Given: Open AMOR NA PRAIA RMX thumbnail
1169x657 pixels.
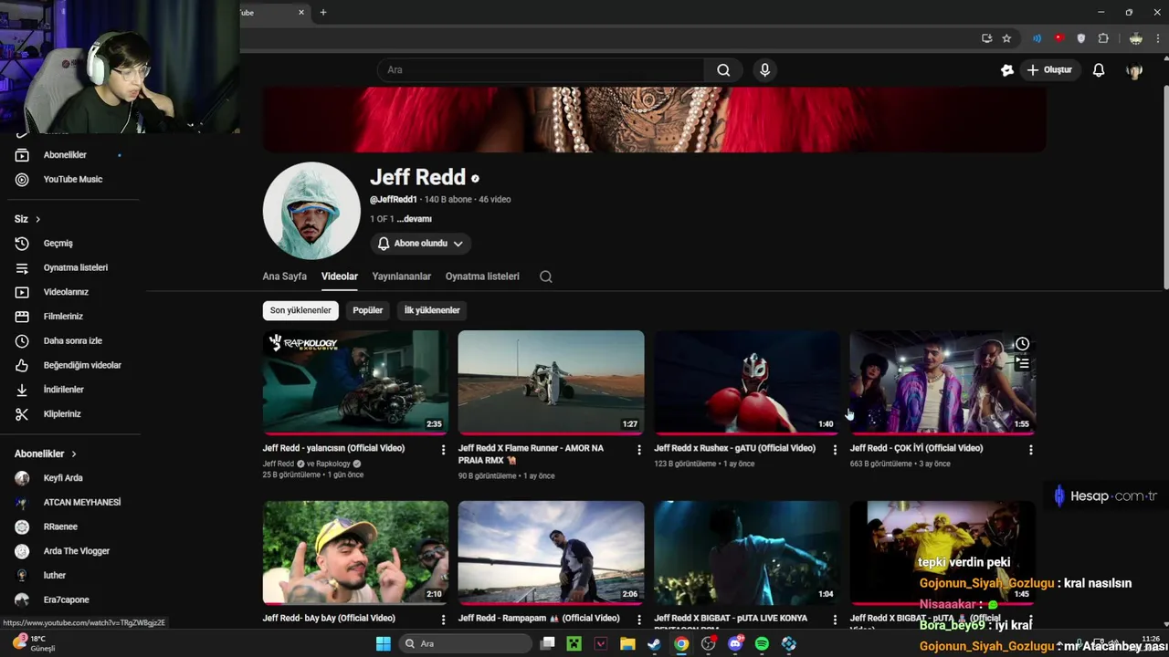Looking at the screenshot, I should pos(551,381).
